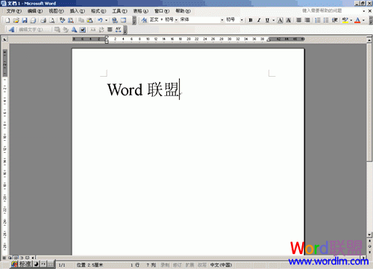Open the 窗口 (Window) menu

(x=162, y=11)
